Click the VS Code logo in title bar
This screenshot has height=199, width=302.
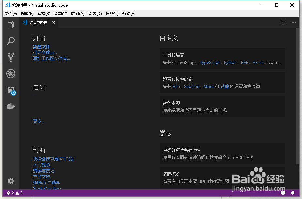tap(8, 5)
